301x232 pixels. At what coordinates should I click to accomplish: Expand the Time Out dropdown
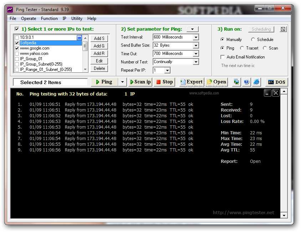tap(195, 53)
